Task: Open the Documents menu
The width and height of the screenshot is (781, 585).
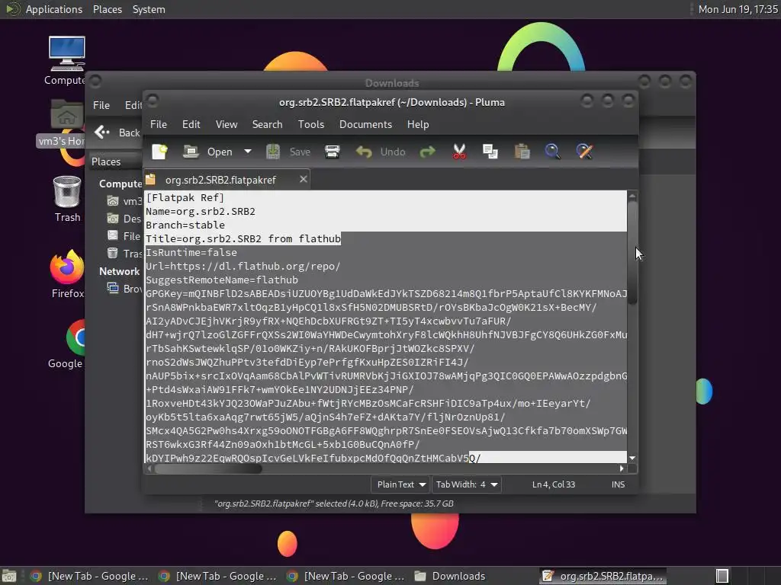Action: tap(365, 124)
